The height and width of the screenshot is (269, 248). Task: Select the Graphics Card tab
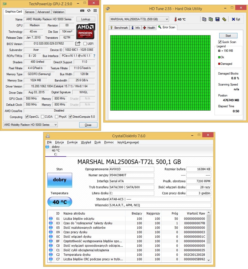coord(14,12)
